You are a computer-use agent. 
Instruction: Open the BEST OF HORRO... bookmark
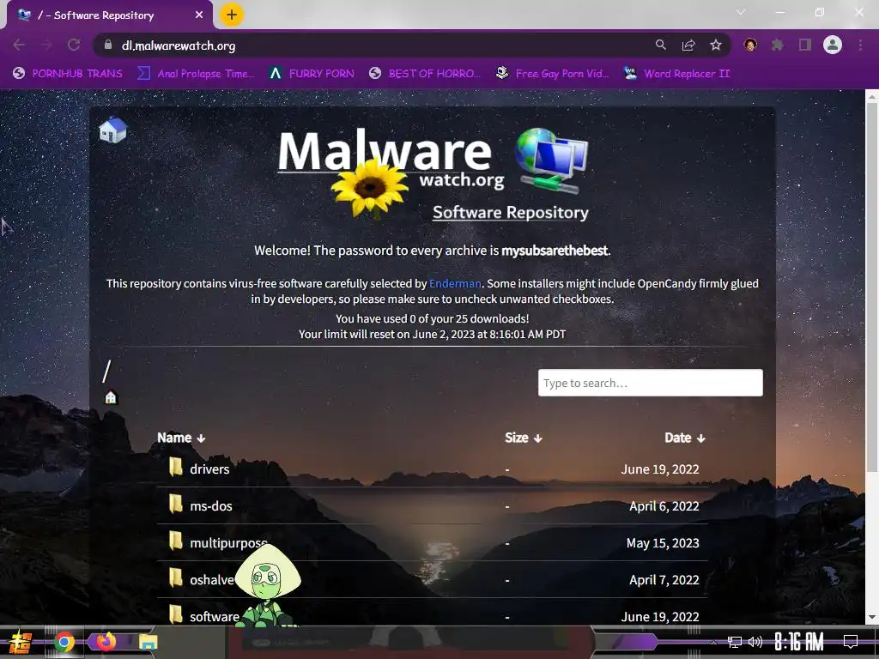[426, 74]
